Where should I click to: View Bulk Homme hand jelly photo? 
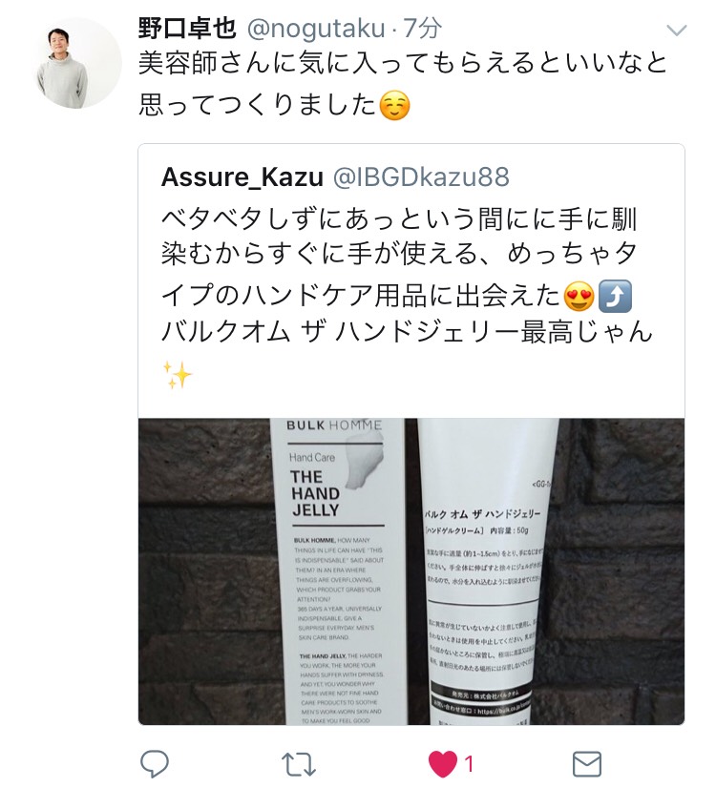(x=411, y=570)
